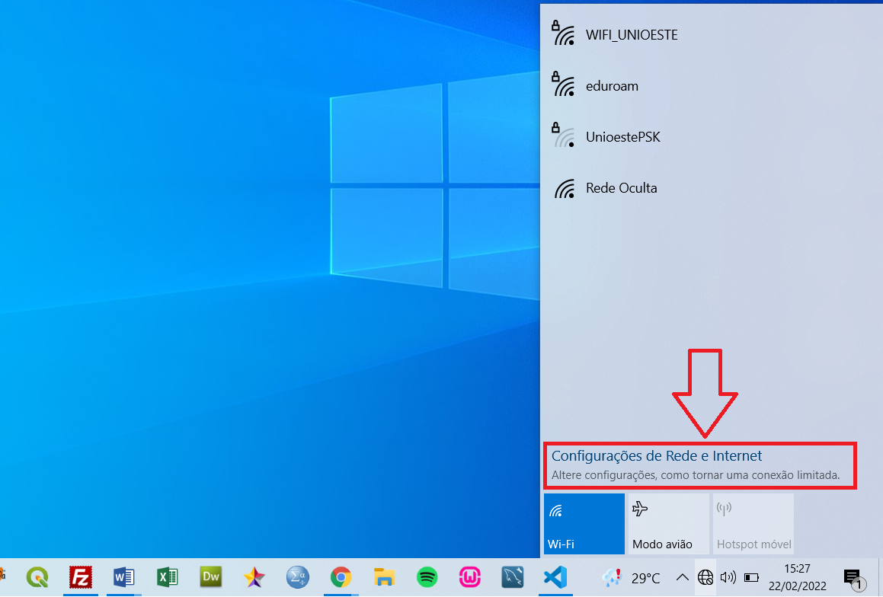Launch FileZilla from the taskbar
The height and width of the screenshot is (597, 883).
click(x=80, y=577)
